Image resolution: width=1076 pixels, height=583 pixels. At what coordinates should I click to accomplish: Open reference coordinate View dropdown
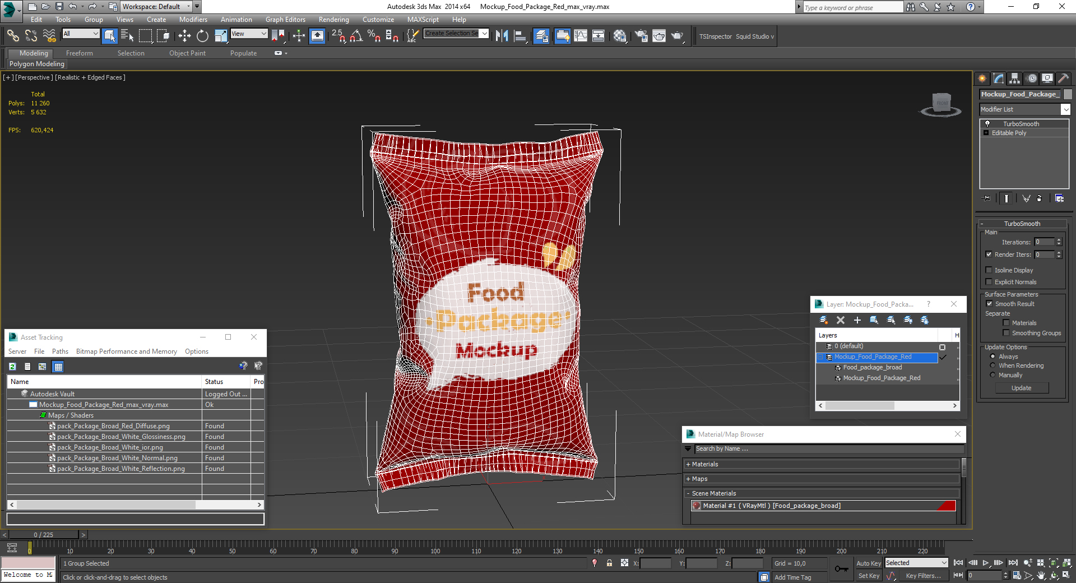(x=249, y=34)
